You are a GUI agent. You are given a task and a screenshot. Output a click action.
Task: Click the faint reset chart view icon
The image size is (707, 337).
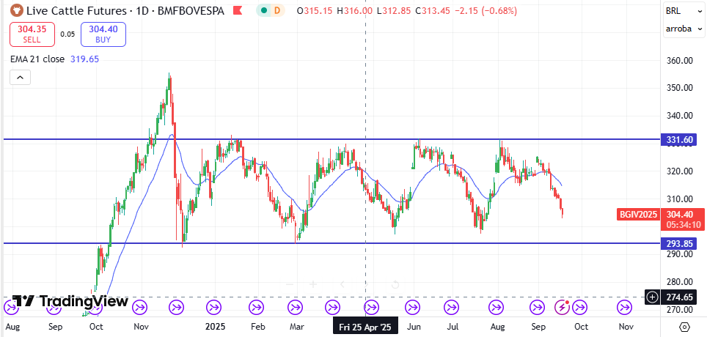pos(395,284)
